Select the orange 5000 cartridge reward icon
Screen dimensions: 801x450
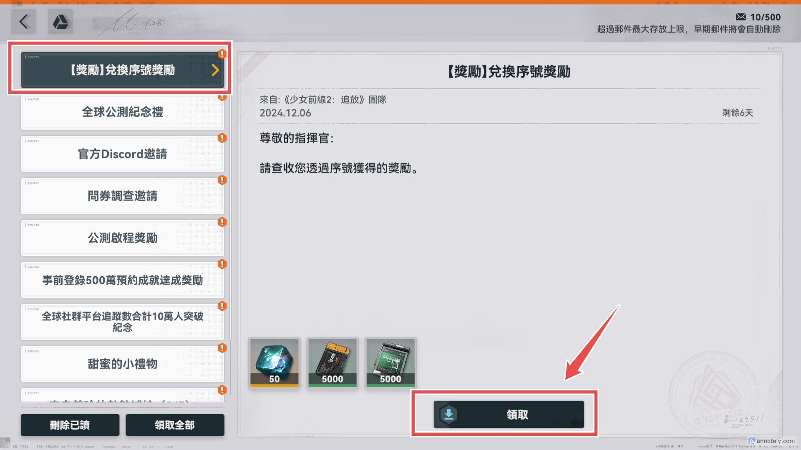332,362
